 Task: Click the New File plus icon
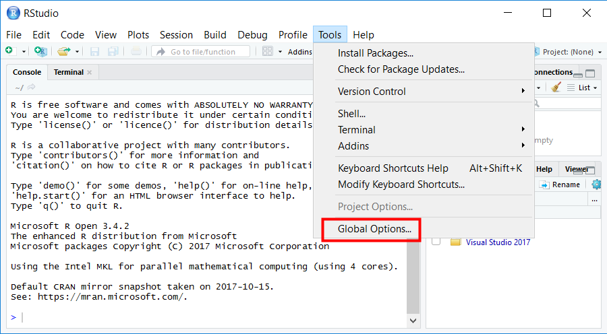click(9, 51)
